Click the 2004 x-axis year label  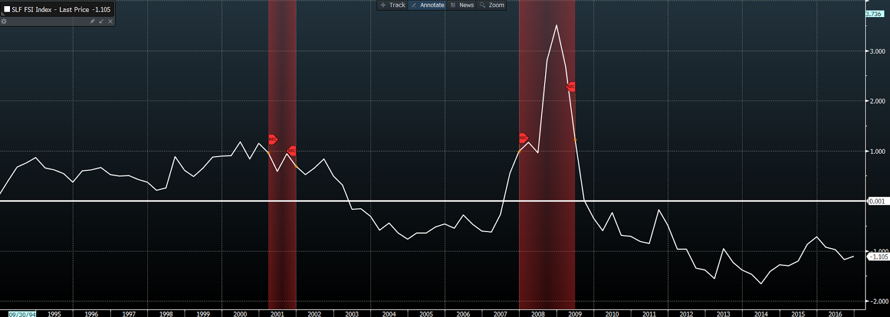pyautogui.click(x=389, y=314)
